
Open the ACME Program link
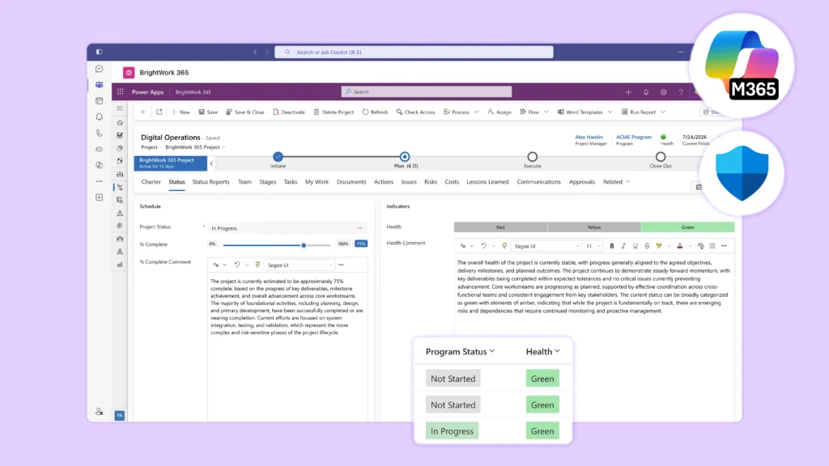click(633, 137)
